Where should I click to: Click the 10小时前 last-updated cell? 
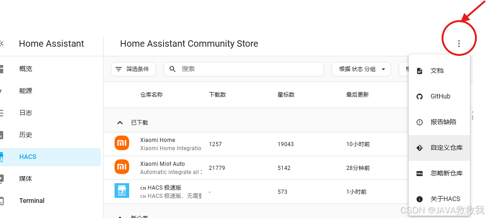358,144
